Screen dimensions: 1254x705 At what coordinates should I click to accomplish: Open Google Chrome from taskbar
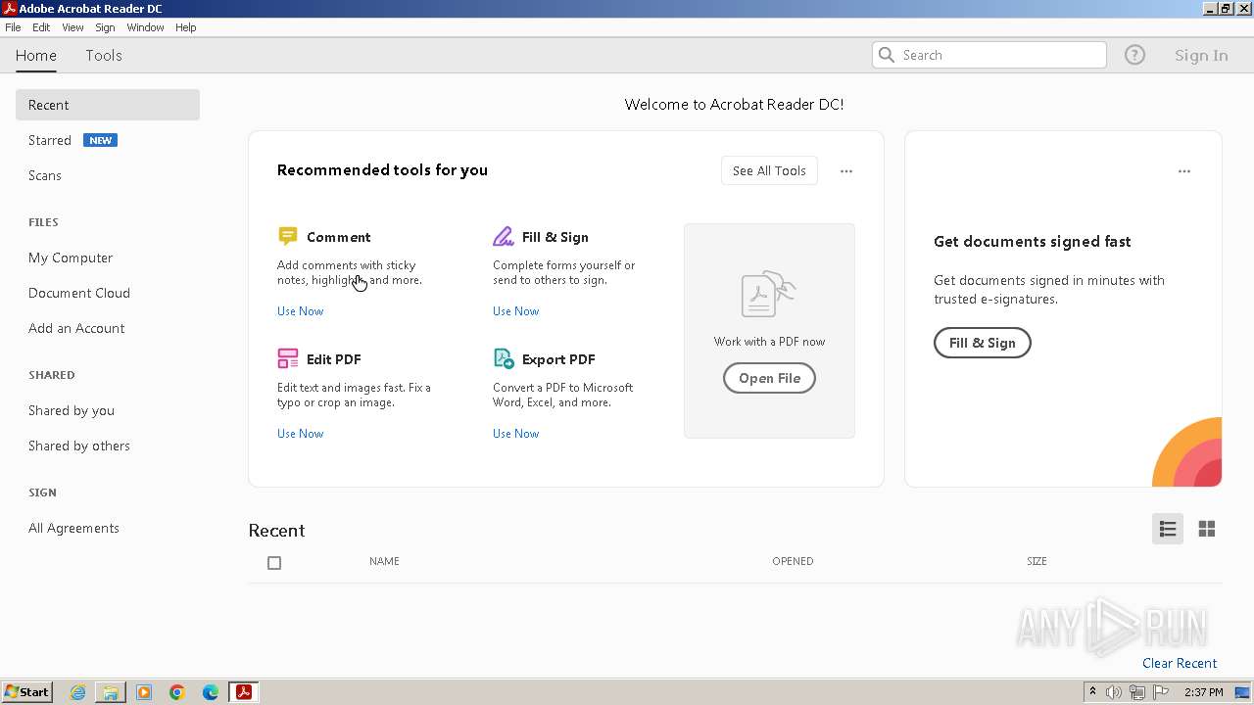click(177, 692)
